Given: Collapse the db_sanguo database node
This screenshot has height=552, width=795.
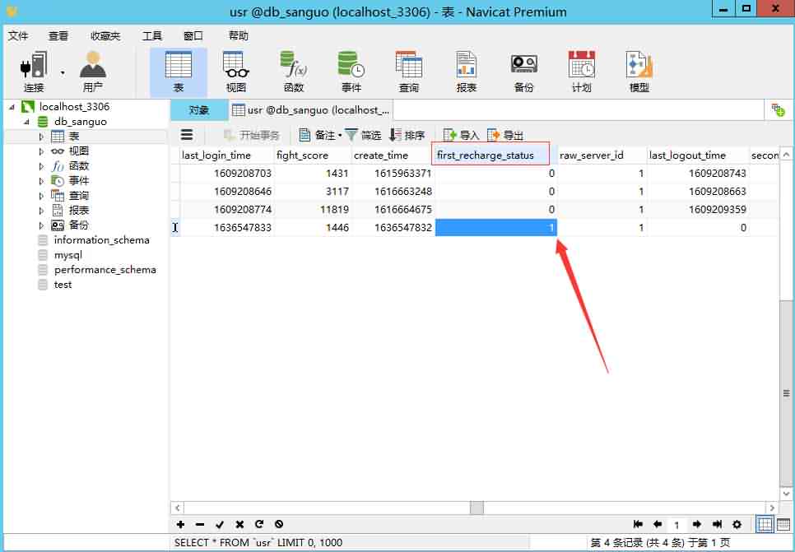Looking at the screenshot, I should click(26, 122).
